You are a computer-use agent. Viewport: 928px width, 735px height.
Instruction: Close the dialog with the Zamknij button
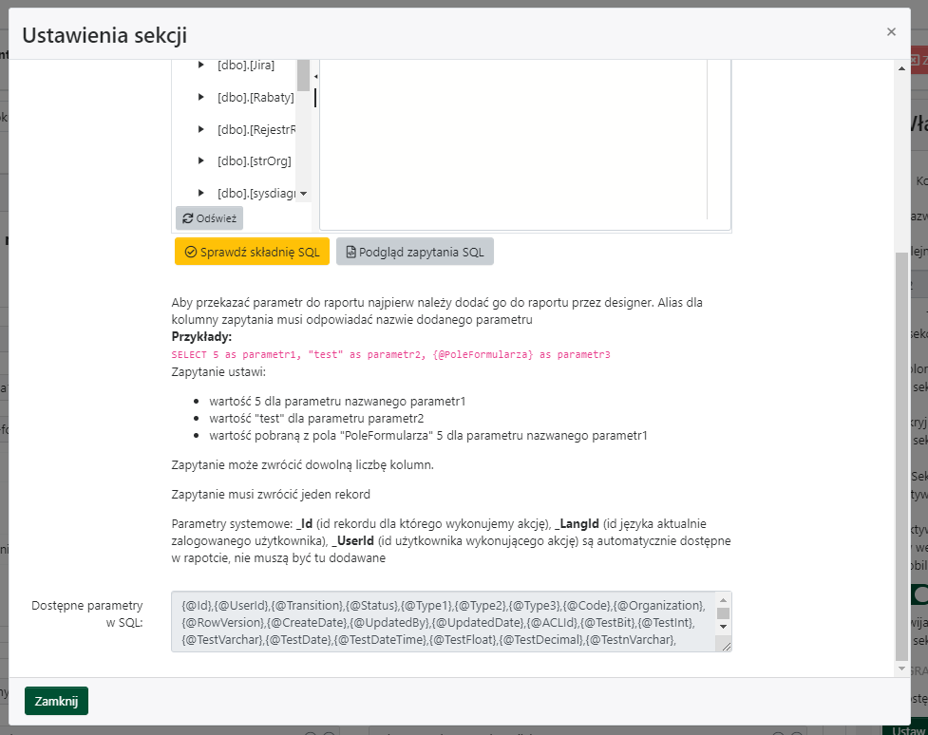click(56, 701)
